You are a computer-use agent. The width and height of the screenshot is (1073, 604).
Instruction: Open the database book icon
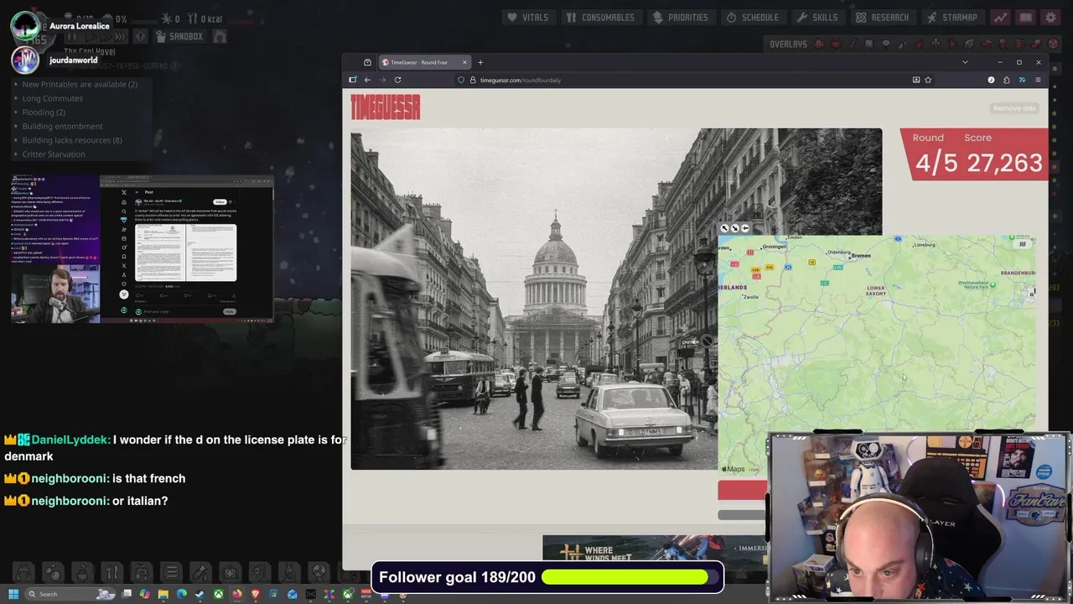1025,17
